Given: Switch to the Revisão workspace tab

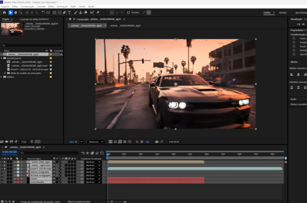Looking at the screenshot, I should (283, 13).
